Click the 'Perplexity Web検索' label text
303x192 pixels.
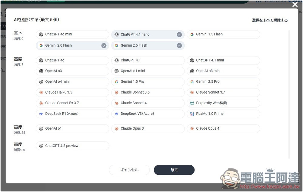[x=211, y=103]
